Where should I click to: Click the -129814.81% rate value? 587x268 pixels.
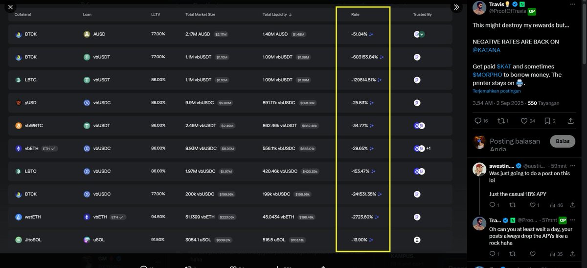point(363,80)
